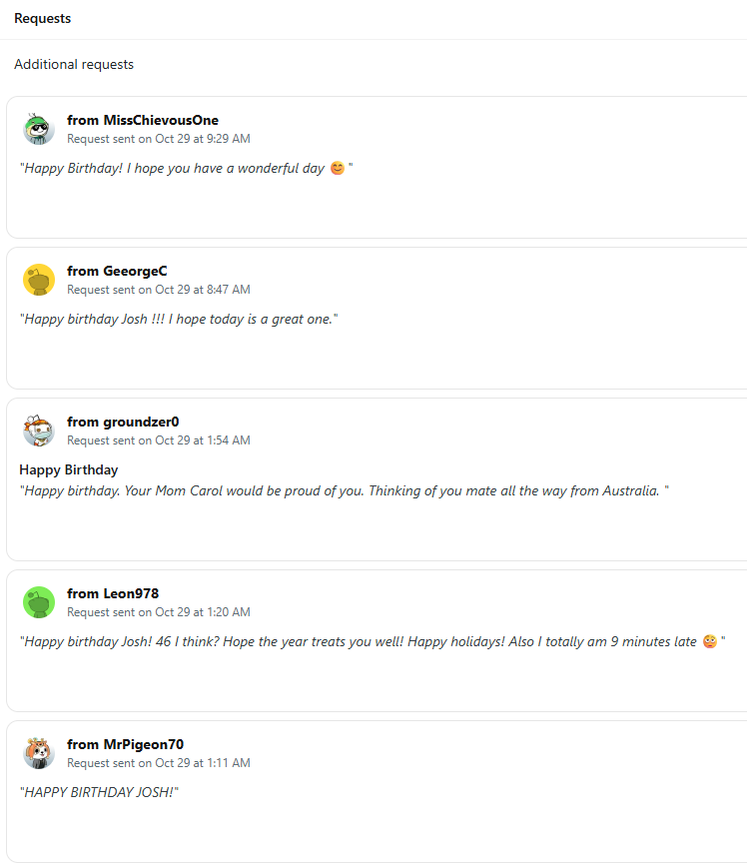The width and height of the screenshot is (747, 867).
Task: Open the Leon978 username link
Action: pyautogui.click(x=131, y=594)
